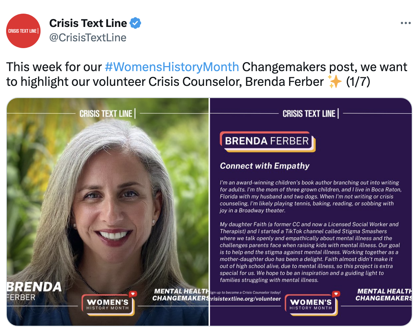Click the Connect with Empathy heading
The width and height of the screenshot is (420, 334).
265,166
